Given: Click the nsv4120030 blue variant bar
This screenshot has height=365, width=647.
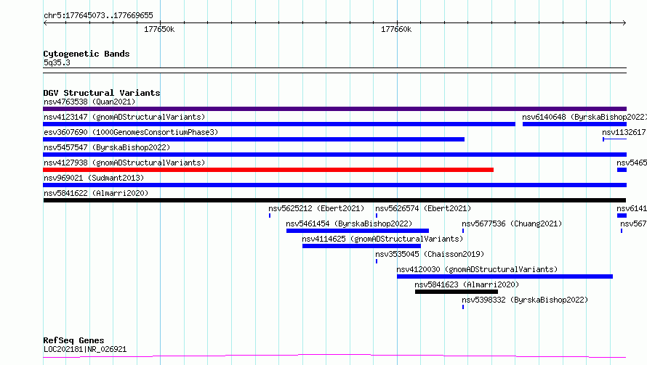Looking at the screenshot, I should (x=505, y=276).
